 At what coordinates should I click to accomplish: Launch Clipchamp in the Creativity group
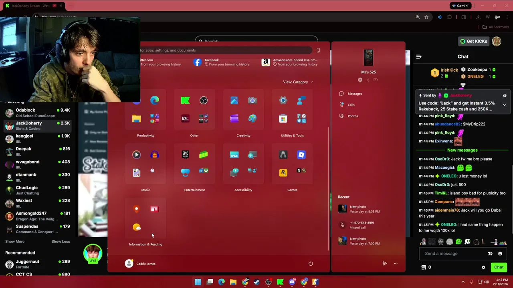(x=234, y=118)
